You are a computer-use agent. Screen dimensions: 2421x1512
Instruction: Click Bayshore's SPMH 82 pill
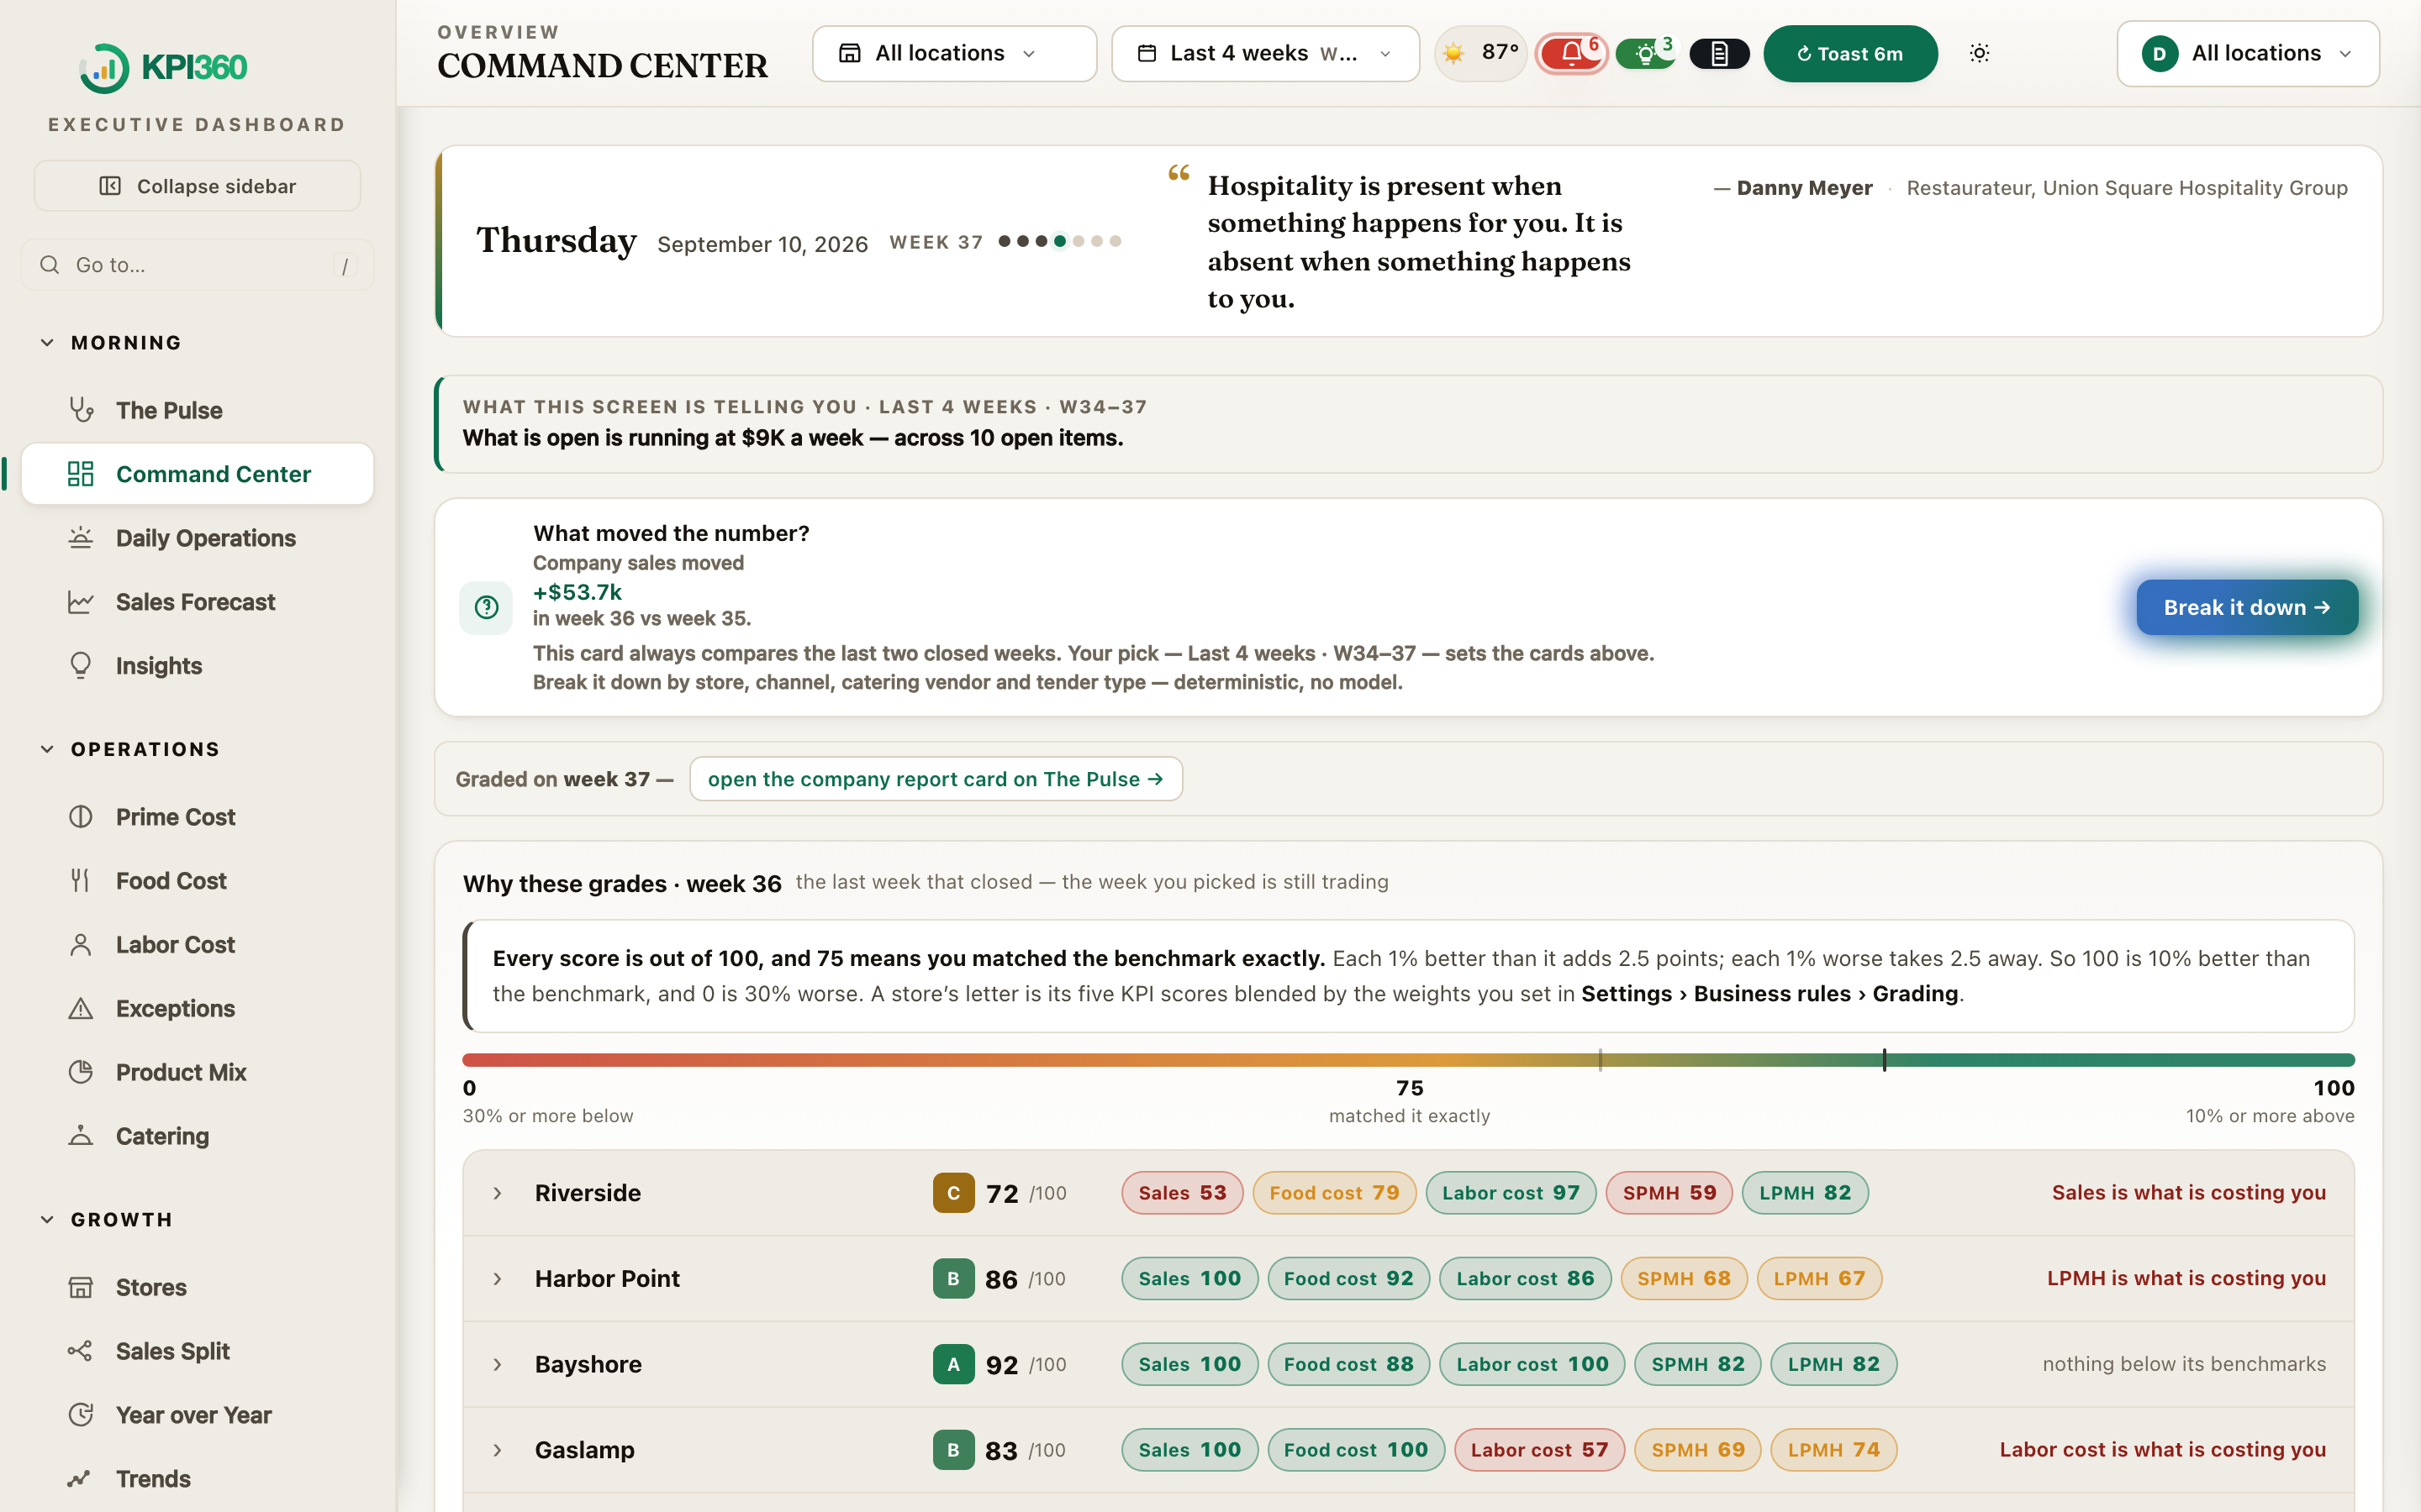click(1696, 1364)
